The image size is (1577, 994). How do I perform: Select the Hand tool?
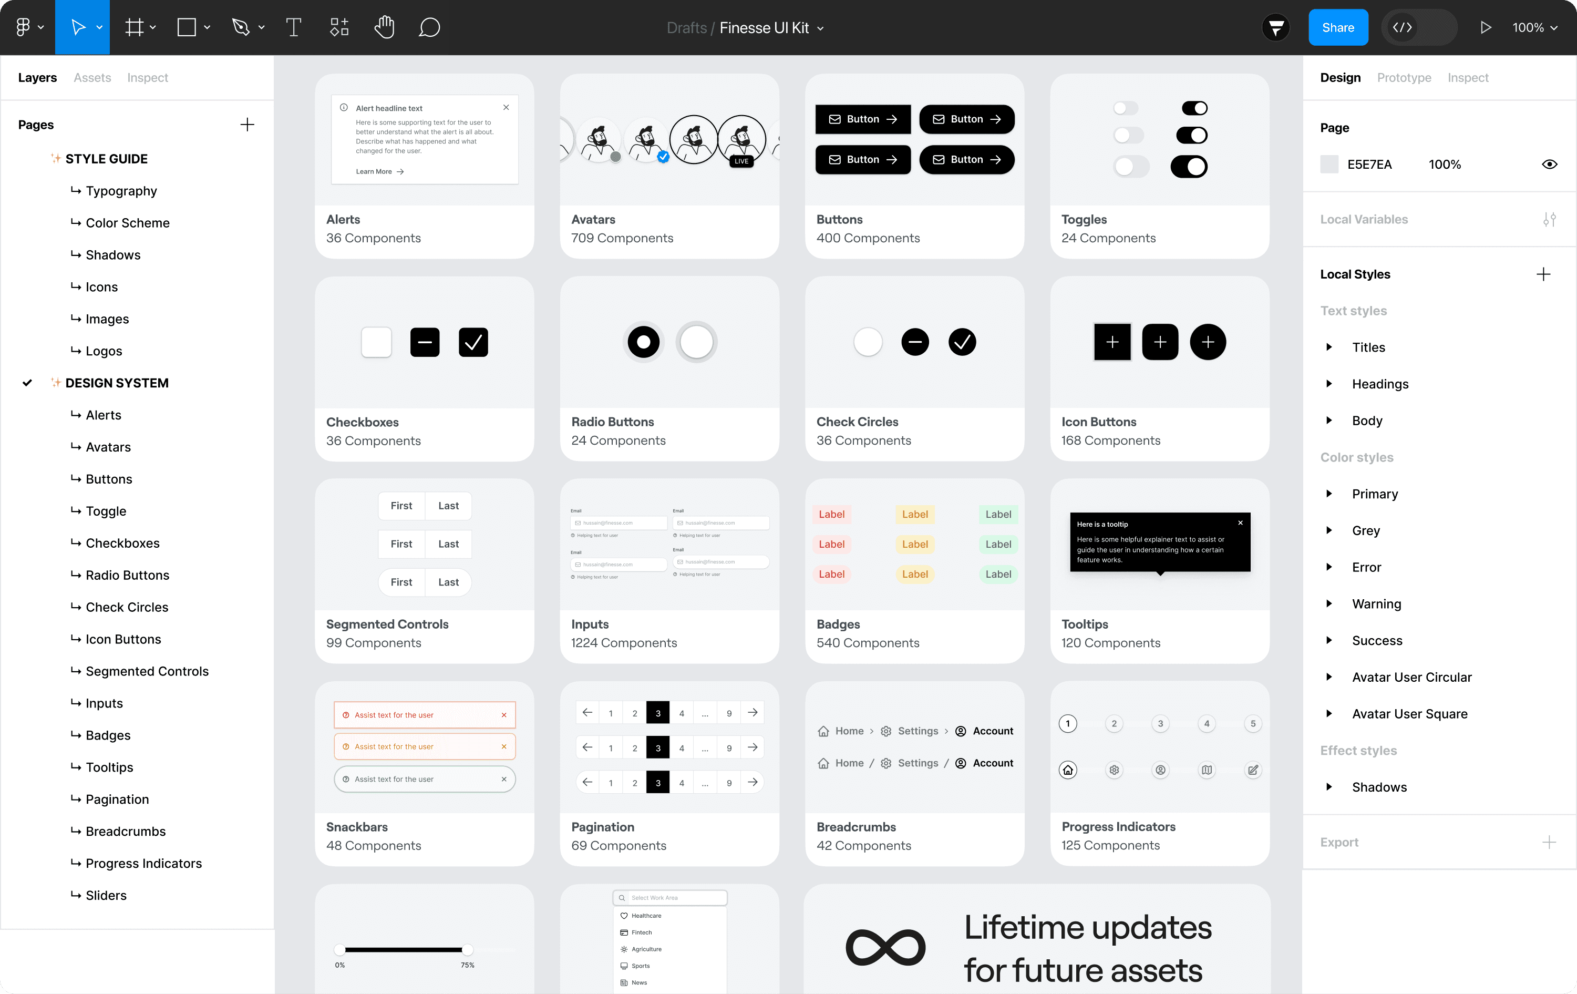click(x=385, y=27)
